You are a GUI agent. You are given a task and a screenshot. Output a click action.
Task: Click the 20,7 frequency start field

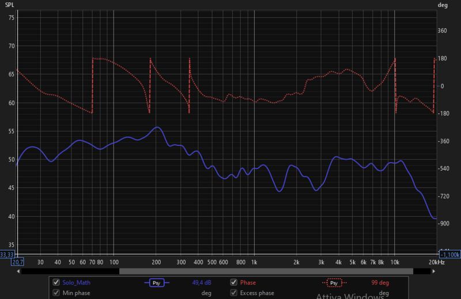pos(18,262)
